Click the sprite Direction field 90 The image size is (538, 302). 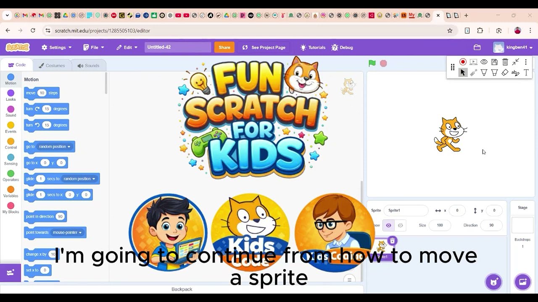(491, 225)
